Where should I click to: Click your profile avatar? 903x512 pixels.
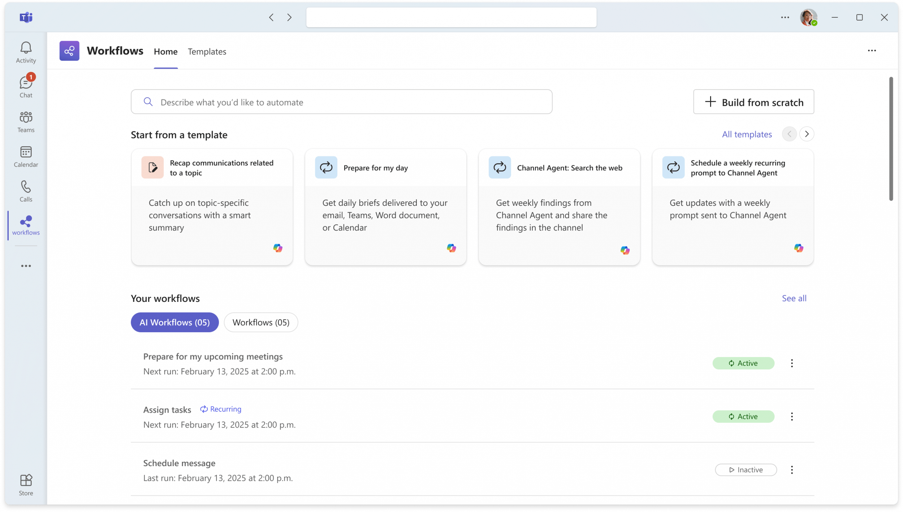point(808,17)
